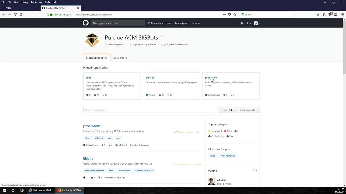Open the pinned pros-cli repository
346x194 pixels.
click(150, 78)
